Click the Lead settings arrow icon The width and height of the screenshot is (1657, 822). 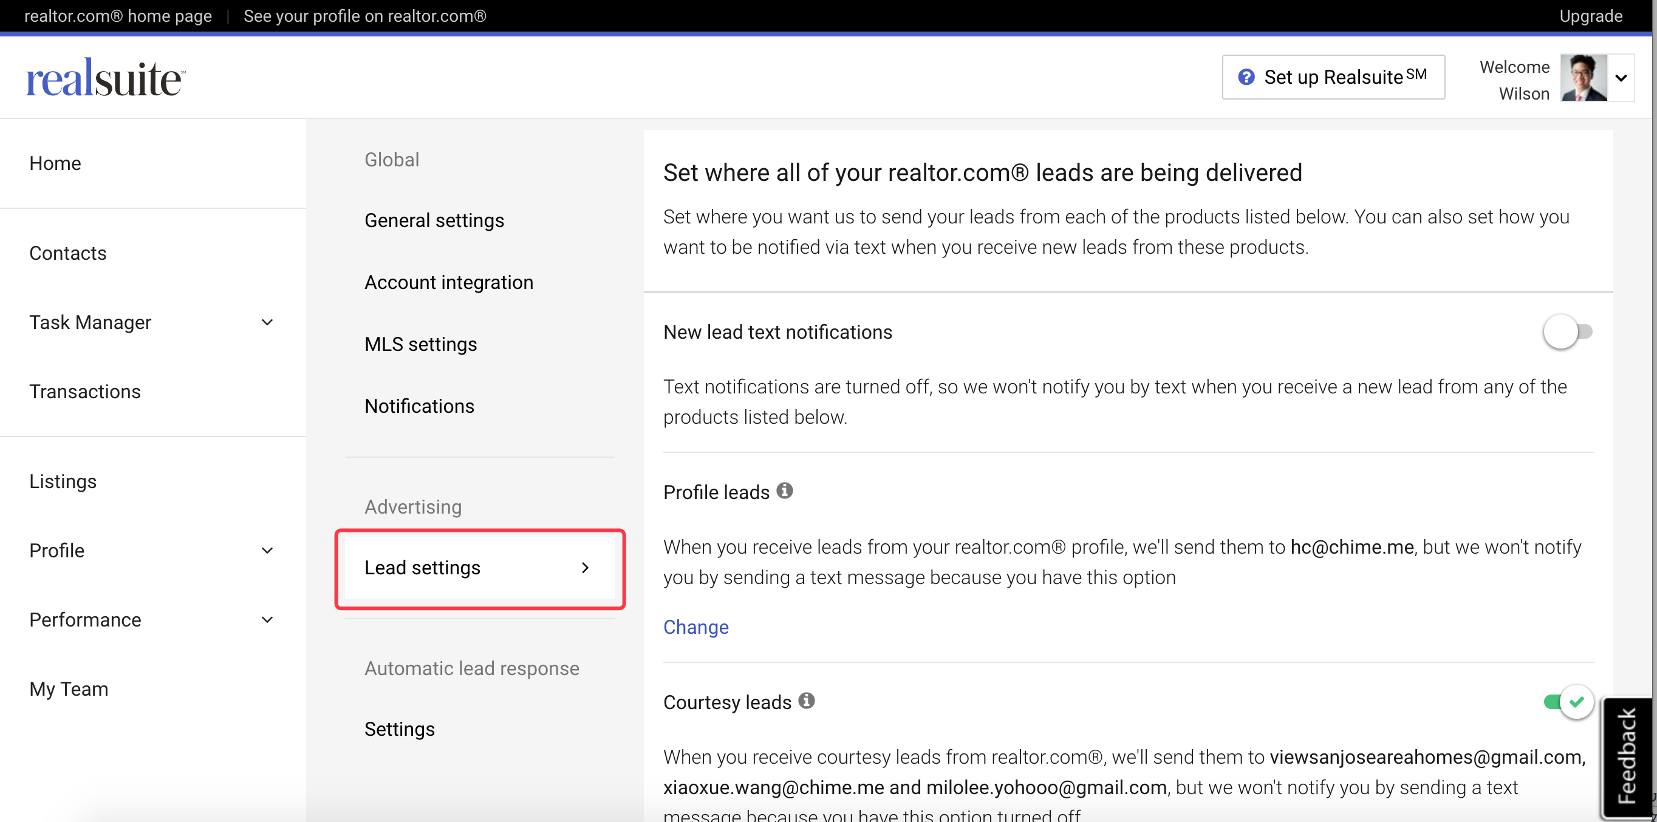point(585,568)
